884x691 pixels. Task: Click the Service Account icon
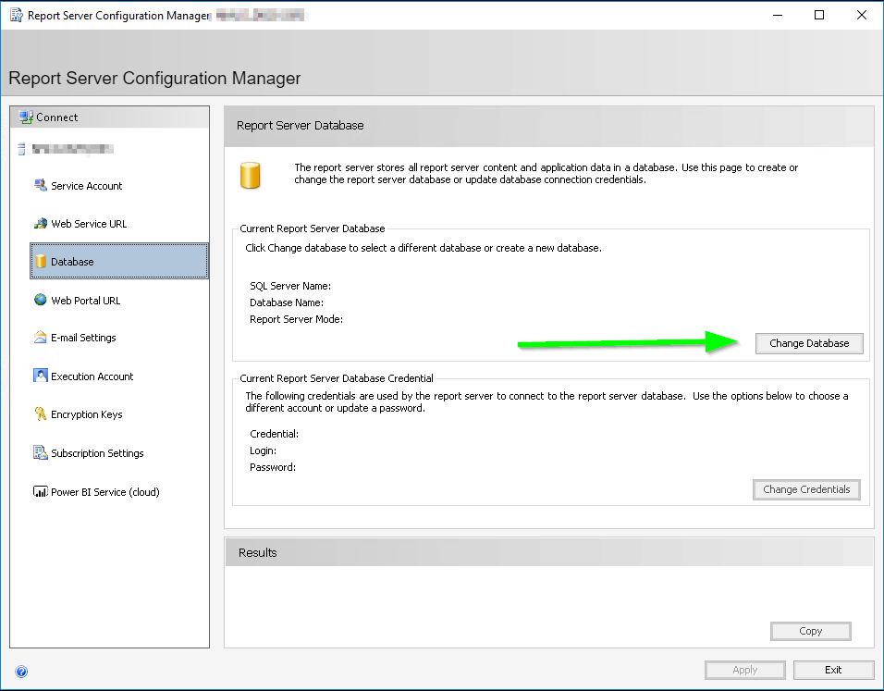click(40, 186)
